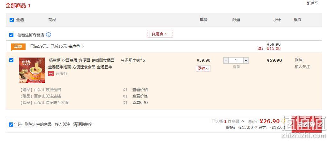Move item to favorites with 移入关注

302,67
